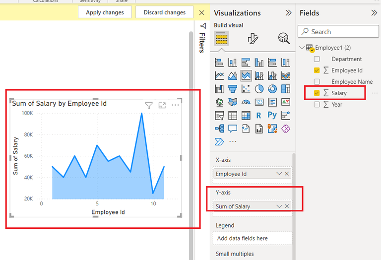Tick the Department field checkbox
Screen dimensions: 381x260
tap(317, 59)
